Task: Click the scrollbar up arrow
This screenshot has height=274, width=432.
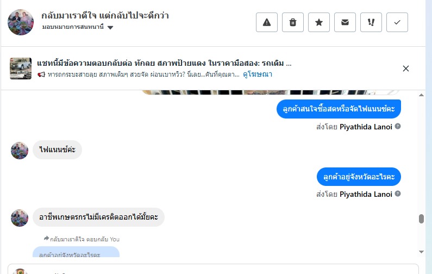Action: [x=421, y=95]
